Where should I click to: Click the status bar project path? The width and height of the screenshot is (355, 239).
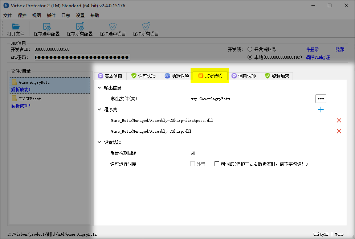(52, 234)
